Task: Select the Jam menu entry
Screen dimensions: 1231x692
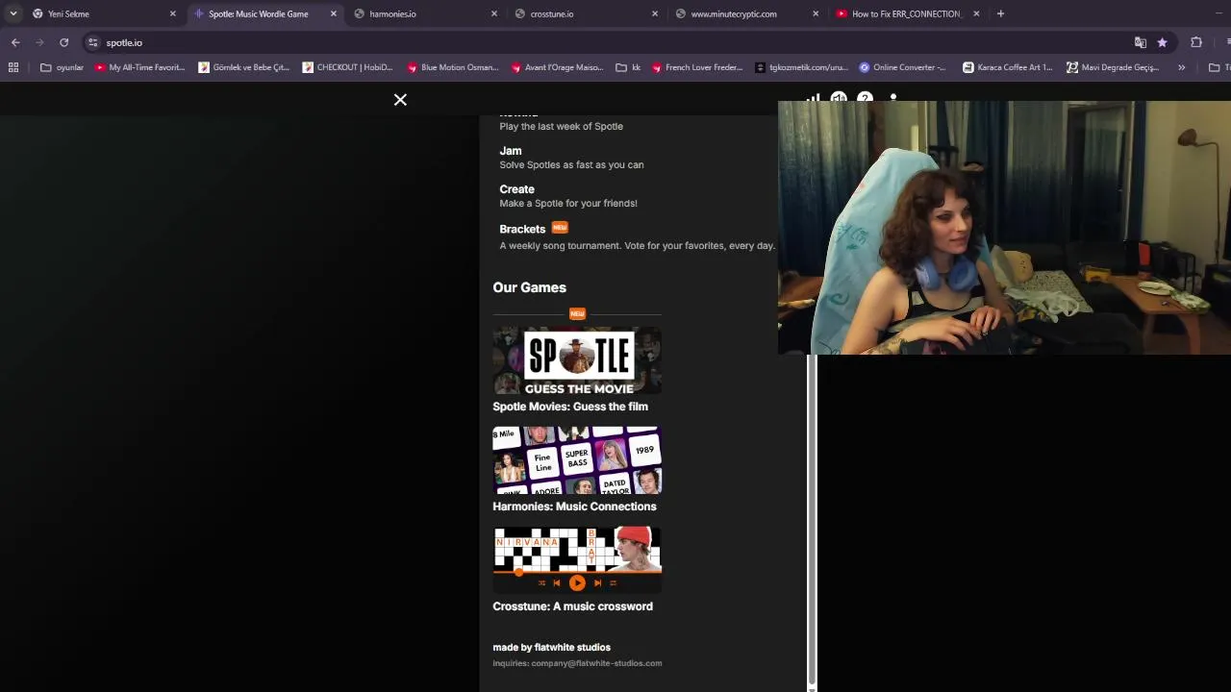Action: [x=511, y=151]
